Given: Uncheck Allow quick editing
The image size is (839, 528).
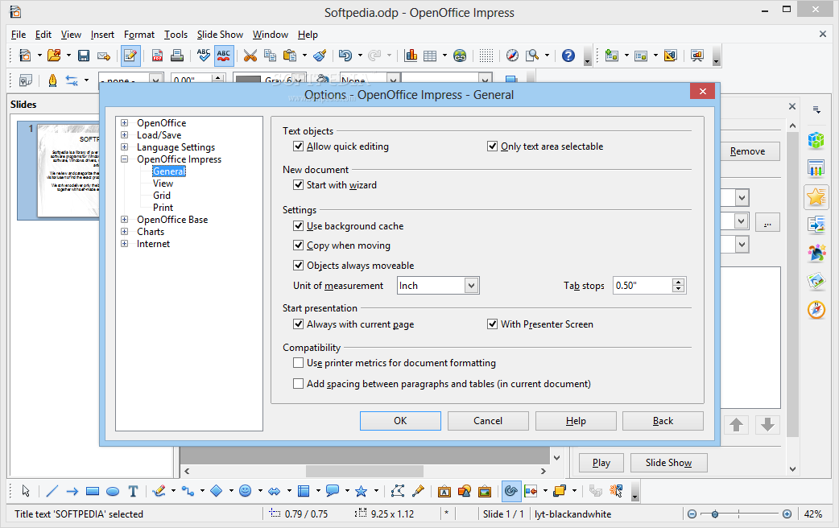Looking at the screenshot, I should point(299,146).
